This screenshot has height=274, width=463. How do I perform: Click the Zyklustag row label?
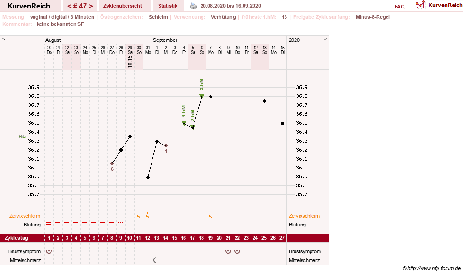[16, 238]
